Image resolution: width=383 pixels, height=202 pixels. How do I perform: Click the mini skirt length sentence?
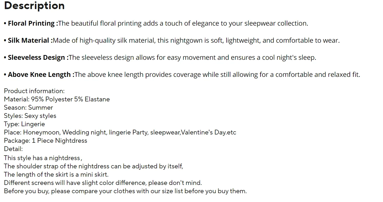[56, 175]
